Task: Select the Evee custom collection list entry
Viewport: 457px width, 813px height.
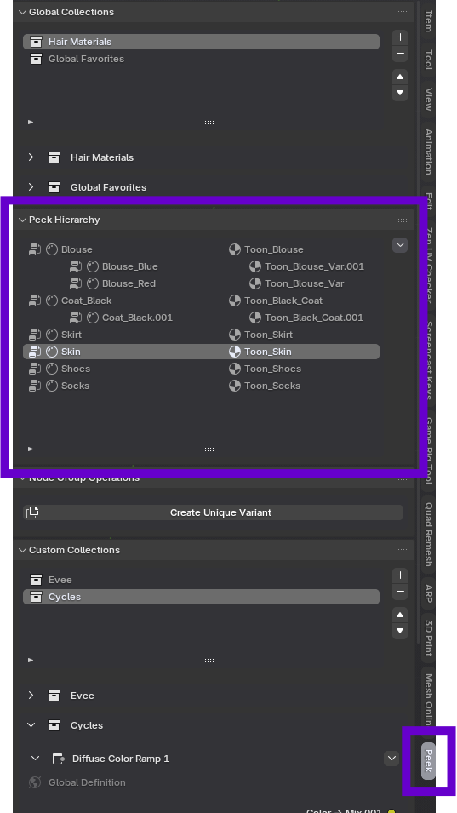Action: click(x=201, y=581)
